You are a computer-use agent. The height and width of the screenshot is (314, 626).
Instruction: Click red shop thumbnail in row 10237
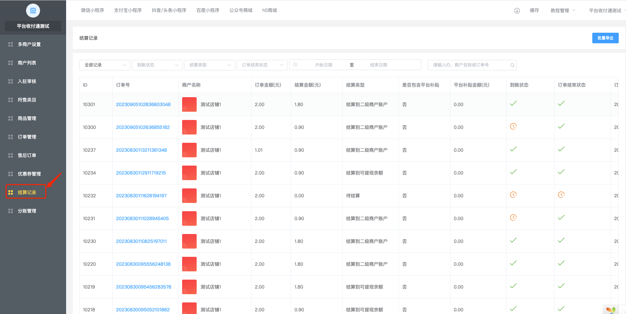pos(189,150)
